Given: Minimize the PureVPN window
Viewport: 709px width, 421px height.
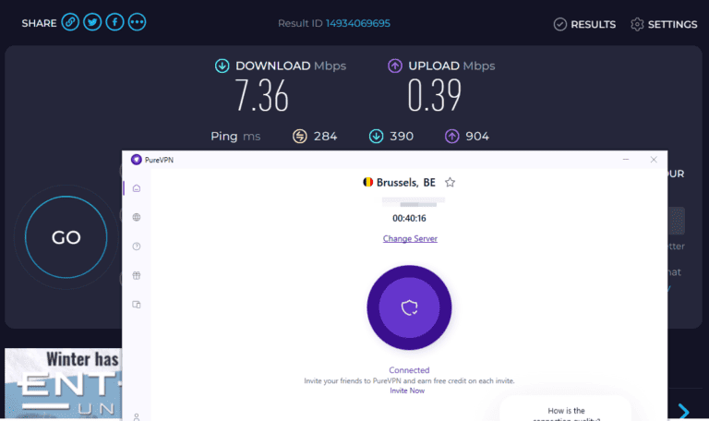Looking at the screenshot, I should [x=626, y=160].
